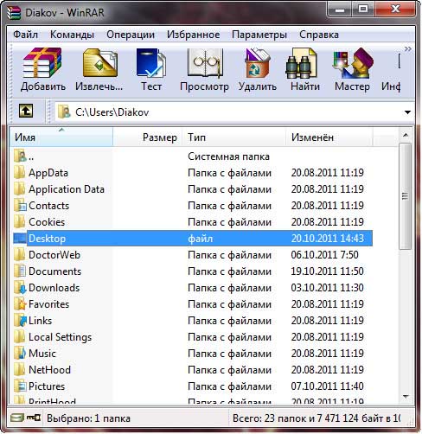
Task: Maximize the WinRAR window
Action: [x=363, y=10]
